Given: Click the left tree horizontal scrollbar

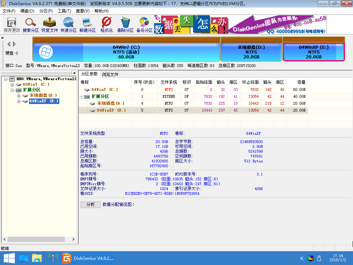Looking at the screenshot, I should pos(38,239).
